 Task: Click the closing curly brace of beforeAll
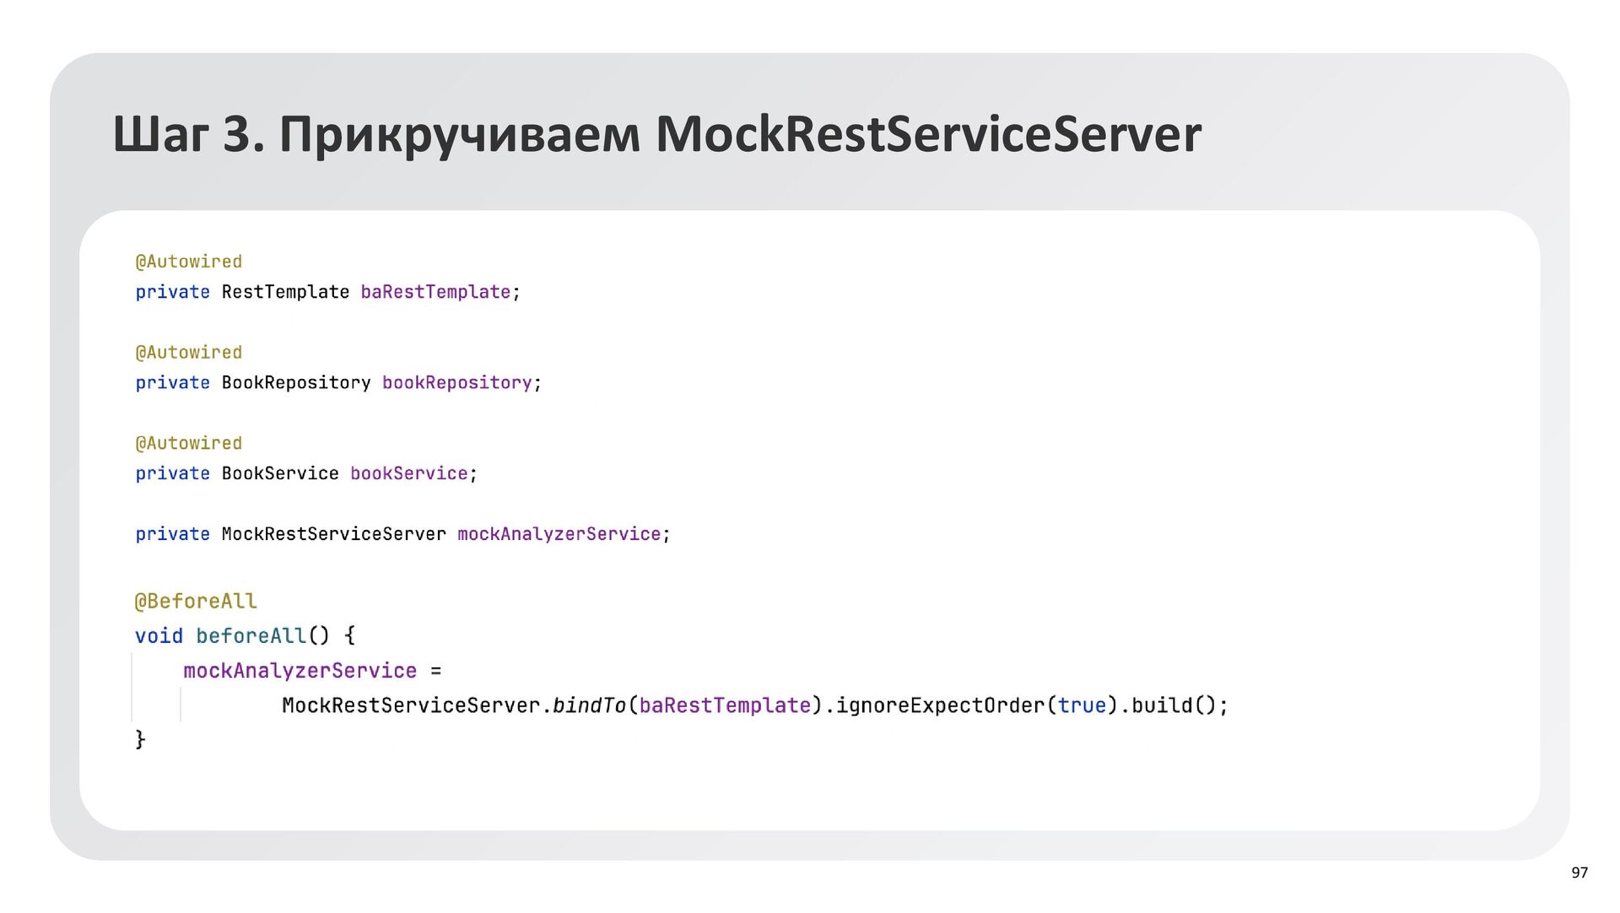(140, 739)
